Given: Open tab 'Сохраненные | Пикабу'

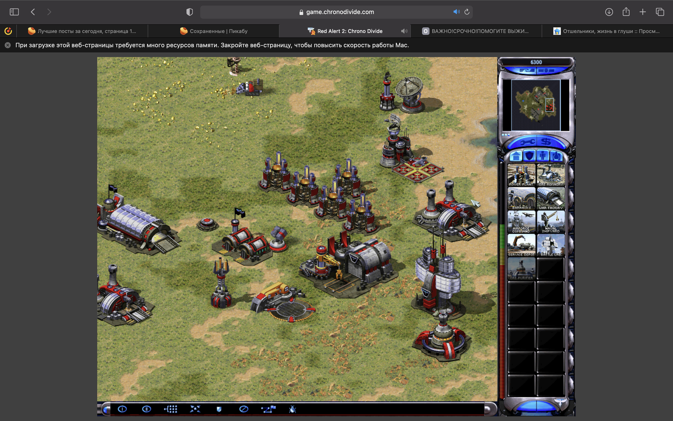Looking at the screenshot, I should point(214,31).
